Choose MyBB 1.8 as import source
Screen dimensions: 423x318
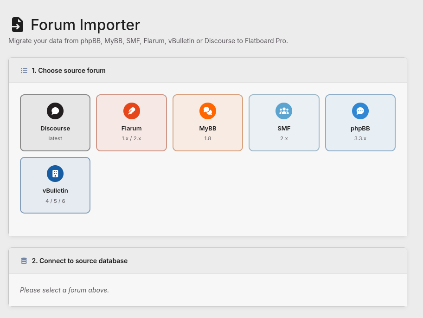(207, 123)
